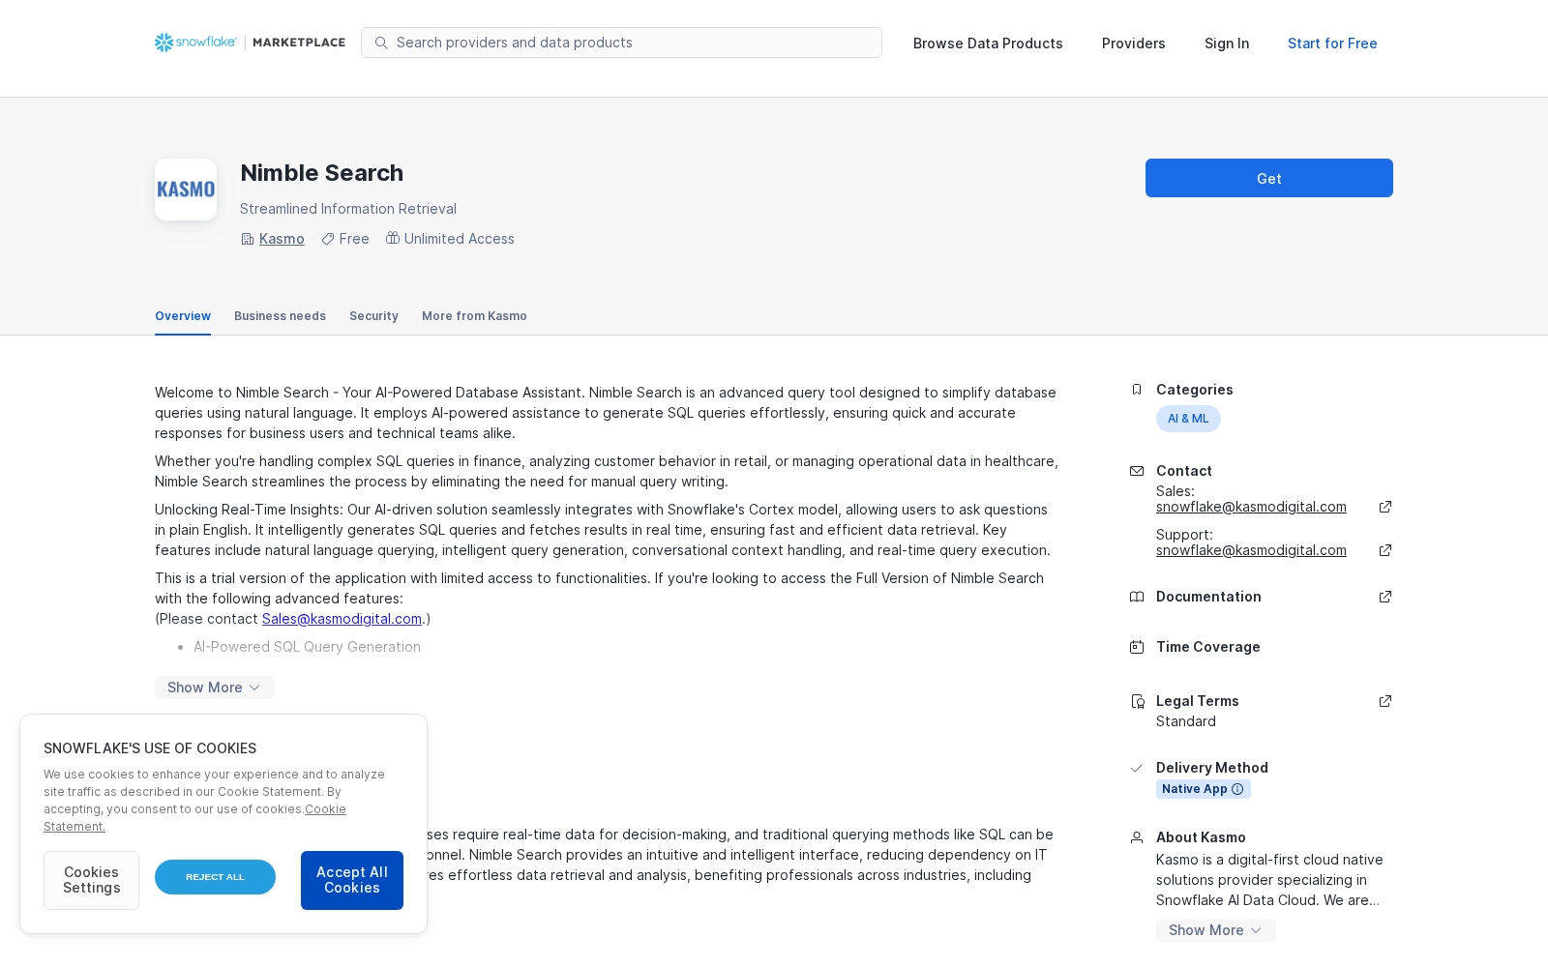Expand the overview description with Show More
The width and height of the screenshot is (1548, 967).
click(215, 688)
